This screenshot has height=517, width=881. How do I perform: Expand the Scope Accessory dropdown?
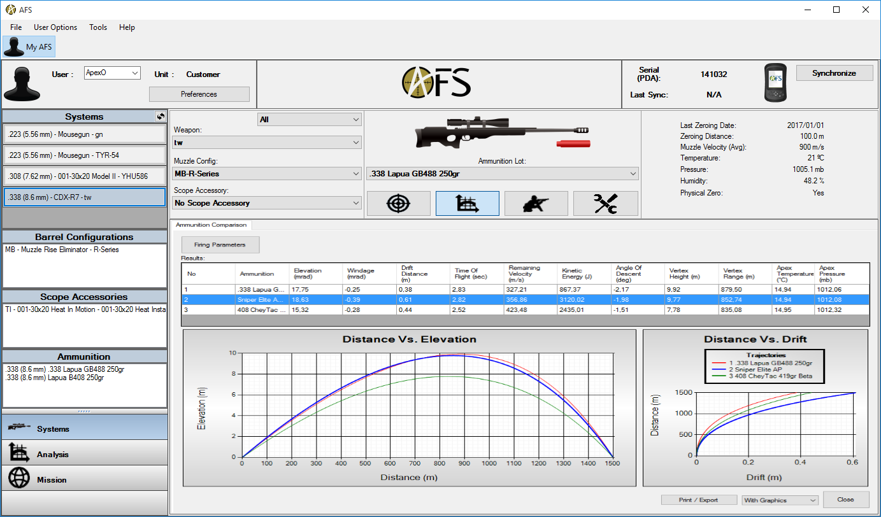(267, 203)
